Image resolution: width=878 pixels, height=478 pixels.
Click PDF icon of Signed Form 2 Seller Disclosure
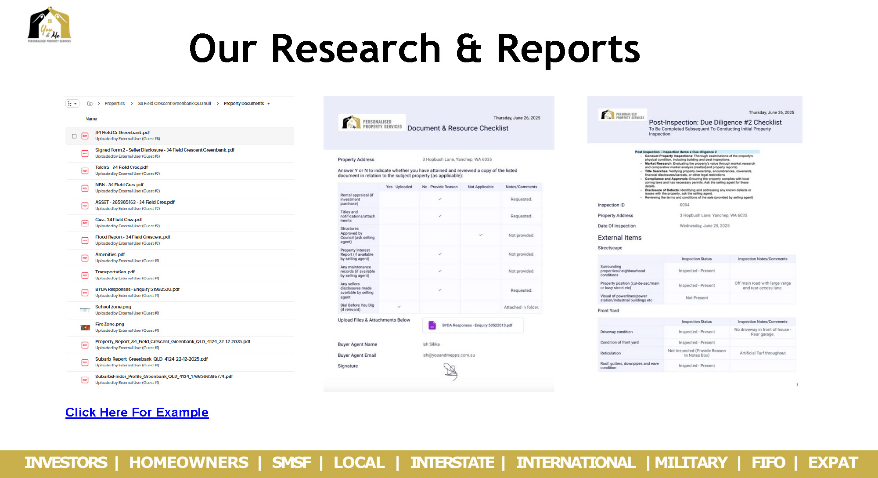click(85, 153)
